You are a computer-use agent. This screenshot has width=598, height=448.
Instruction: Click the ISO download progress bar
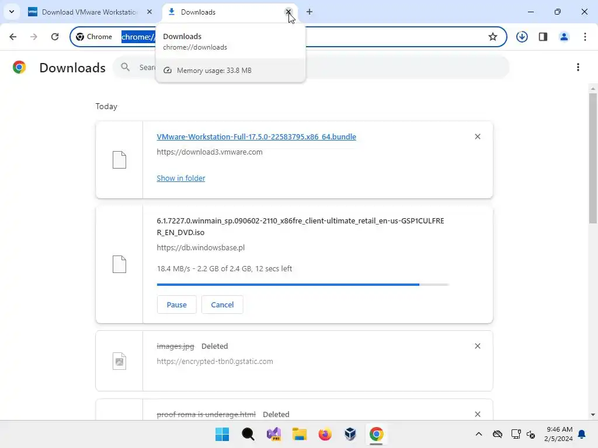303,285
